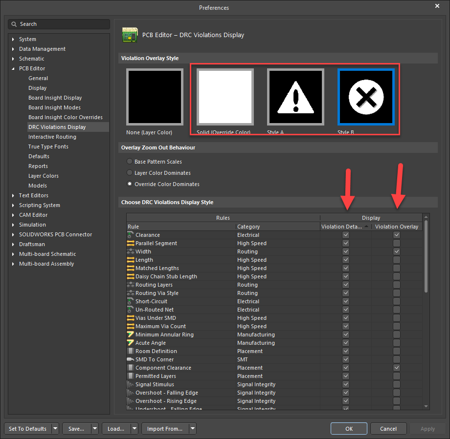The height and width of the screenshot is (439, 450).
Task: Click the Signal Stimulus rule icon
Action: point(131,384)
